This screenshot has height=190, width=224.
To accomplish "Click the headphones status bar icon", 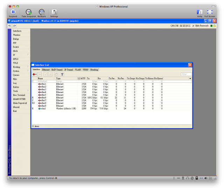I will [x=188, y=178].
